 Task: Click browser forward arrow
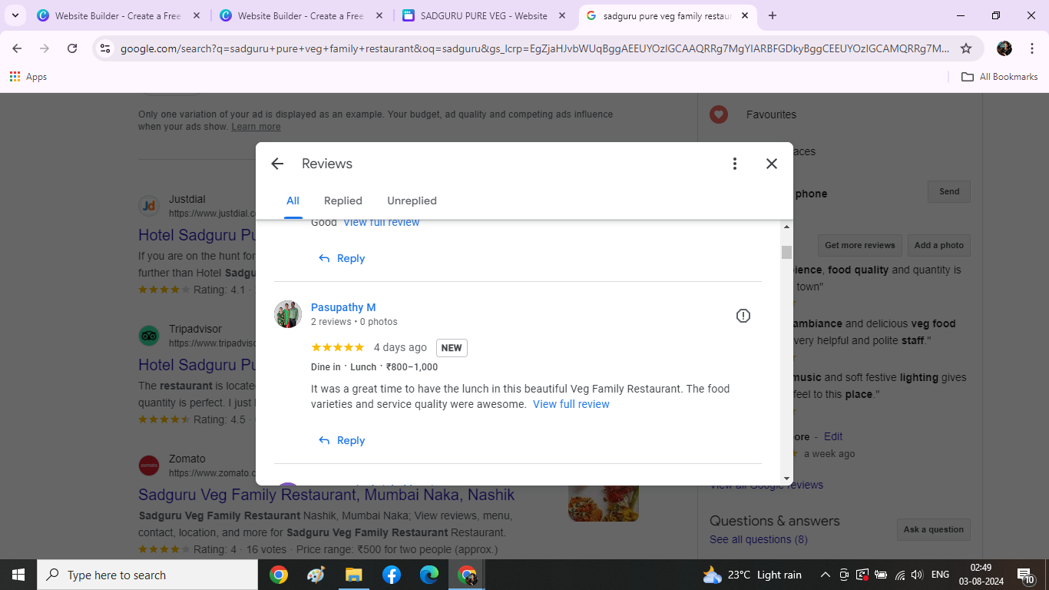pyautogui.click(x=45, y=48)
